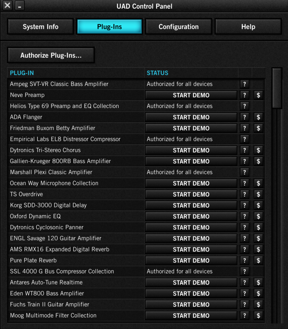This screenshot has width=288, height=329.
Task: Open help for Moog Multimode Filter Collection
Action: tap(244, 316)
